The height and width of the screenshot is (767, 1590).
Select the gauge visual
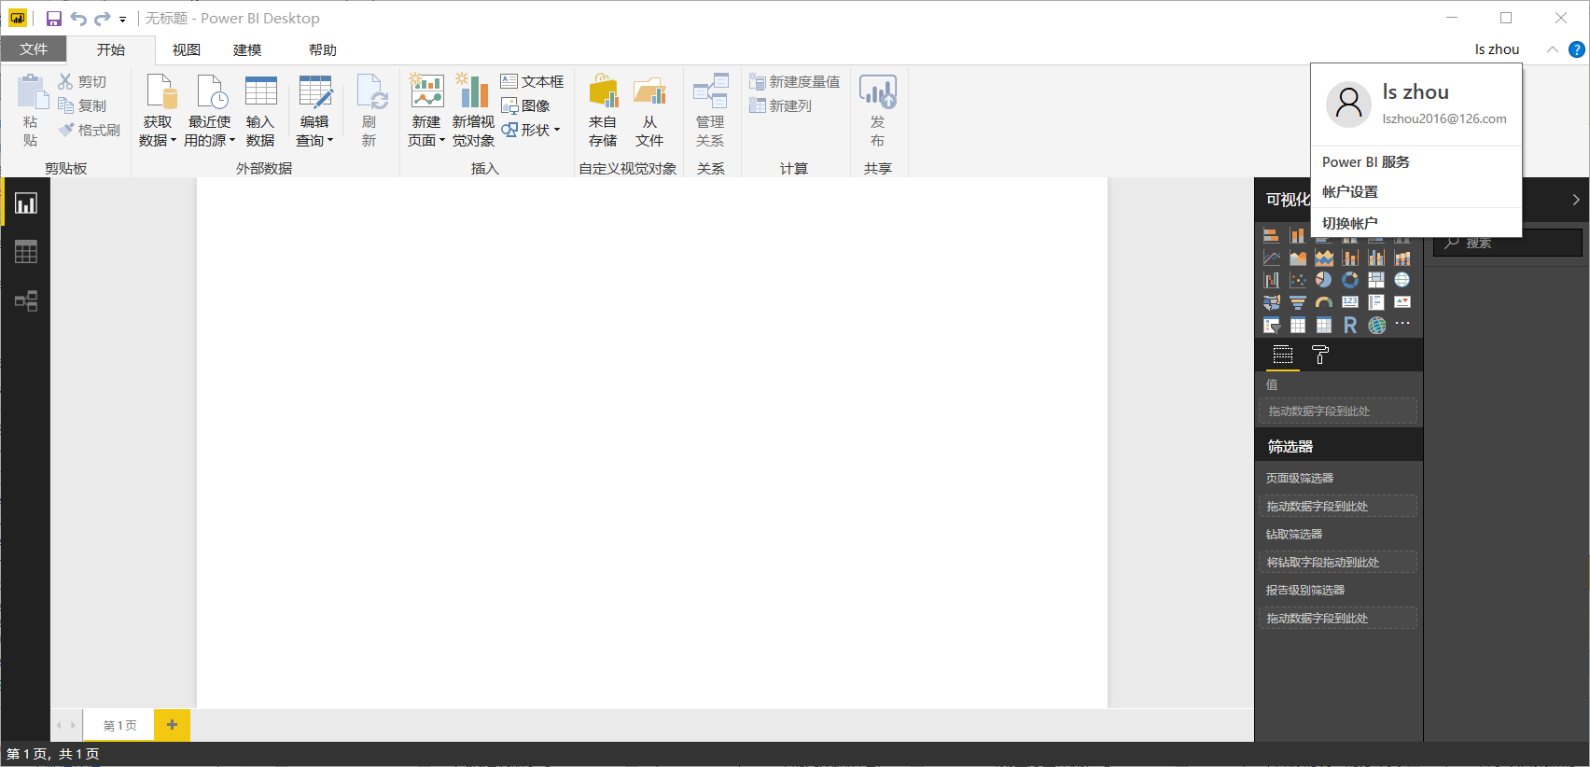pyautogui.click(x=1324, y=302)
